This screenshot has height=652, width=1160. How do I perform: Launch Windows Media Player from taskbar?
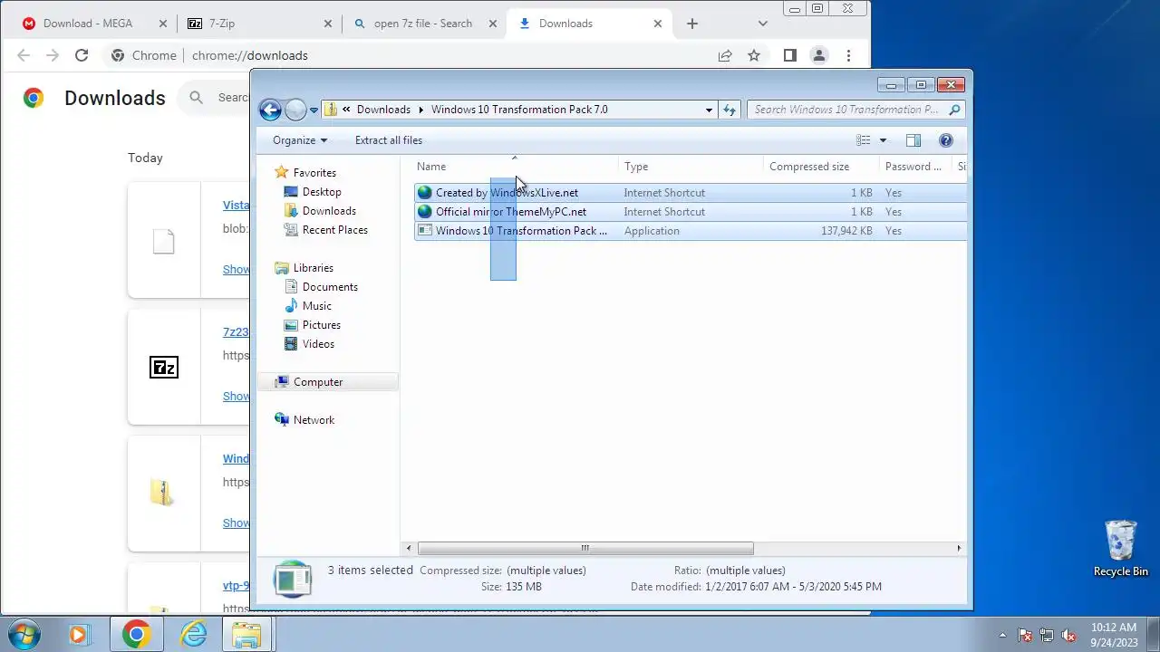(79, 634)
